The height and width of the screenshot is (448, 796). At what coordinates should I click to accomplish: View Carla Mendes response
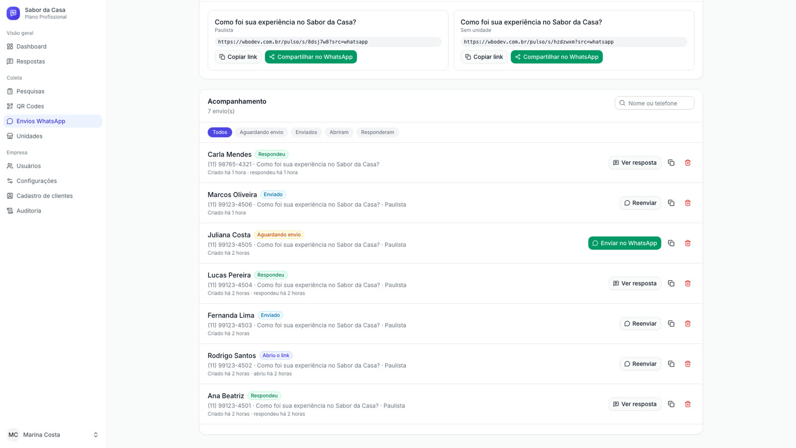click(x=635, y=163)
